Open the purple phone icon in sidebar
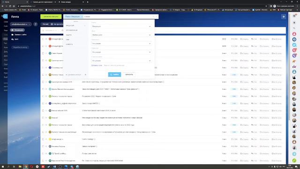 (294, 55)
